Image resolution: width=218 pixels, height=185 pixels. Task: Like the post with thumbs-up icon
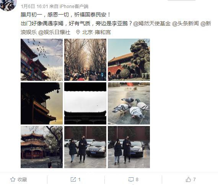click(x=189, y=179)
